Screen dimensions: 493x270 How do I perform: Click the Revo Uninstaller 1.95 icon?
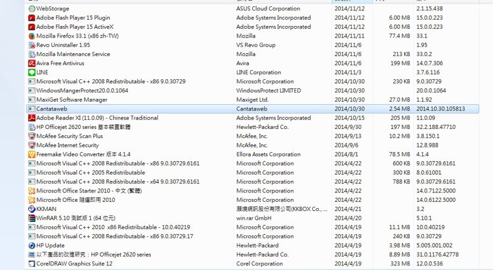(x=32, y=45)
